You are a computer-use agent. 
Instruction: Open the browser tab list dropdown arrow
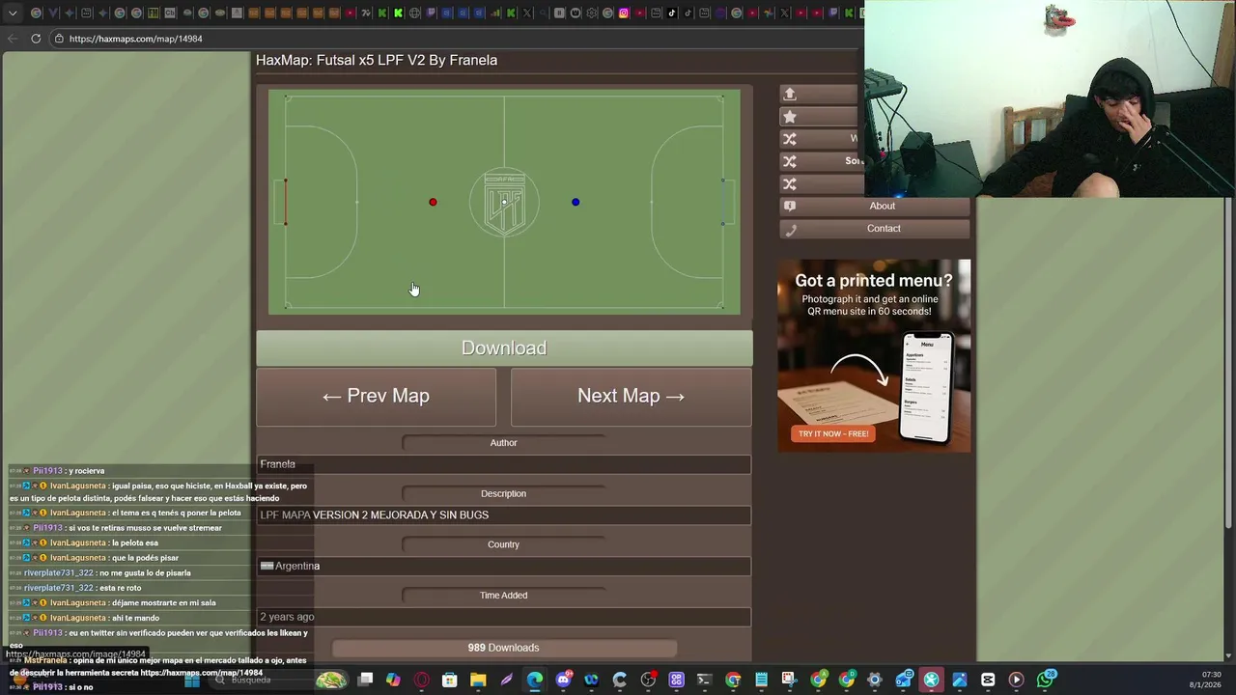(13, 14)
